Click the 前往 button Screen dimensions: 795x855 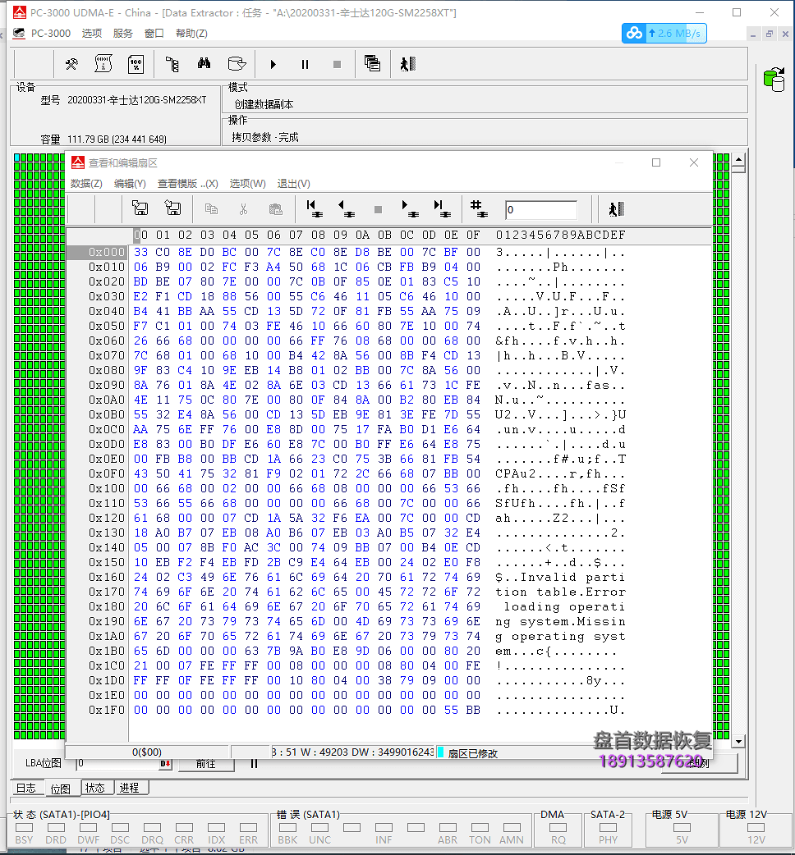click(x=205, y=764)
